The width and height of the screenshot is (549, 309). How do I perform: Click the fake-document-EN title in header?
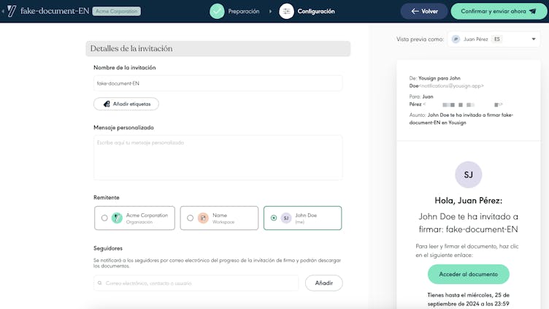pyautogui.click(x=55, y=11)
